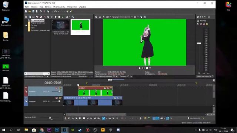The height and width of the screenshot is (133, 237).
Task: Select the green screen media thumbnail
Action: click(80, 25)
